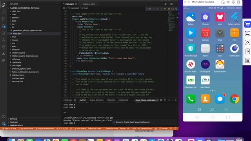Switch to DEBUG CONSOLE tab
Image resolution: width=251 pixels, height=141 pixels.
(96, 100)
